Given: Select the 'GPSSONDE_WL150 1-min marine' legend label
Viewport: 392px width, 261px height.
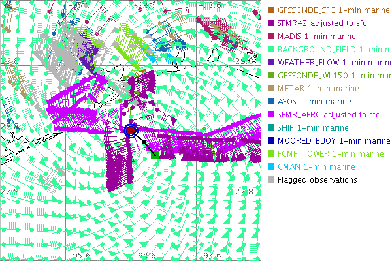Looking at the screenshot, I should point(335,75).
